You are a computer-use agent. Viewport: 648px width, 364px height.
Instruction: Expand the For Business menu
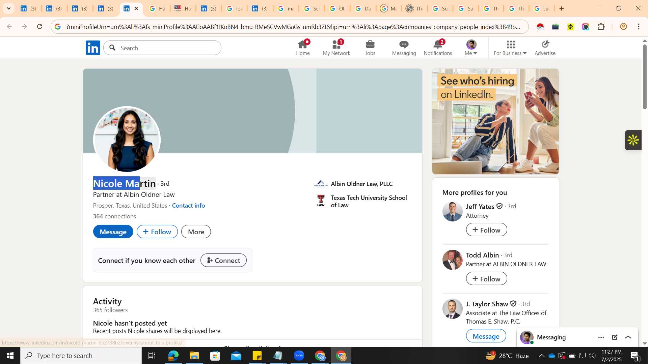[x=510, y=48]
